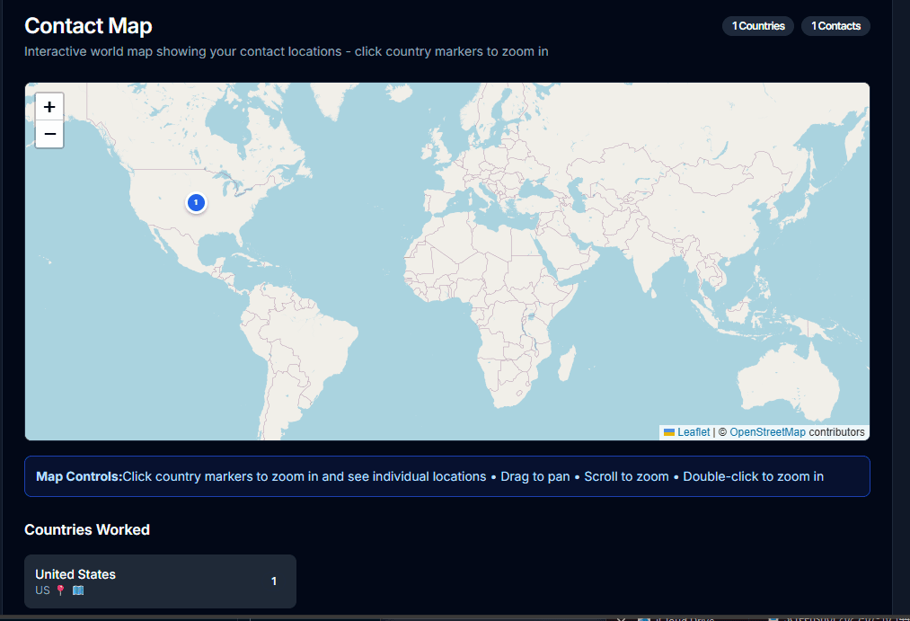Zoom in the map with the plus button
Viewport: 910px width, 621px height.
click(49, 107)
